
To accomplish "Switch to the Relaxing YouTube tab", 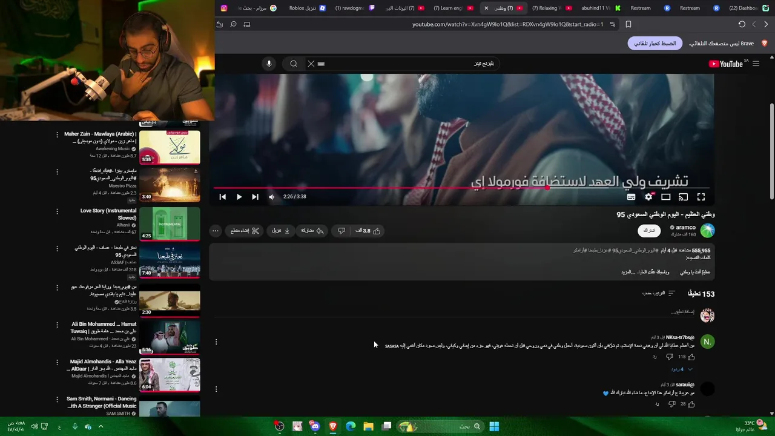I will coord(552,8).
